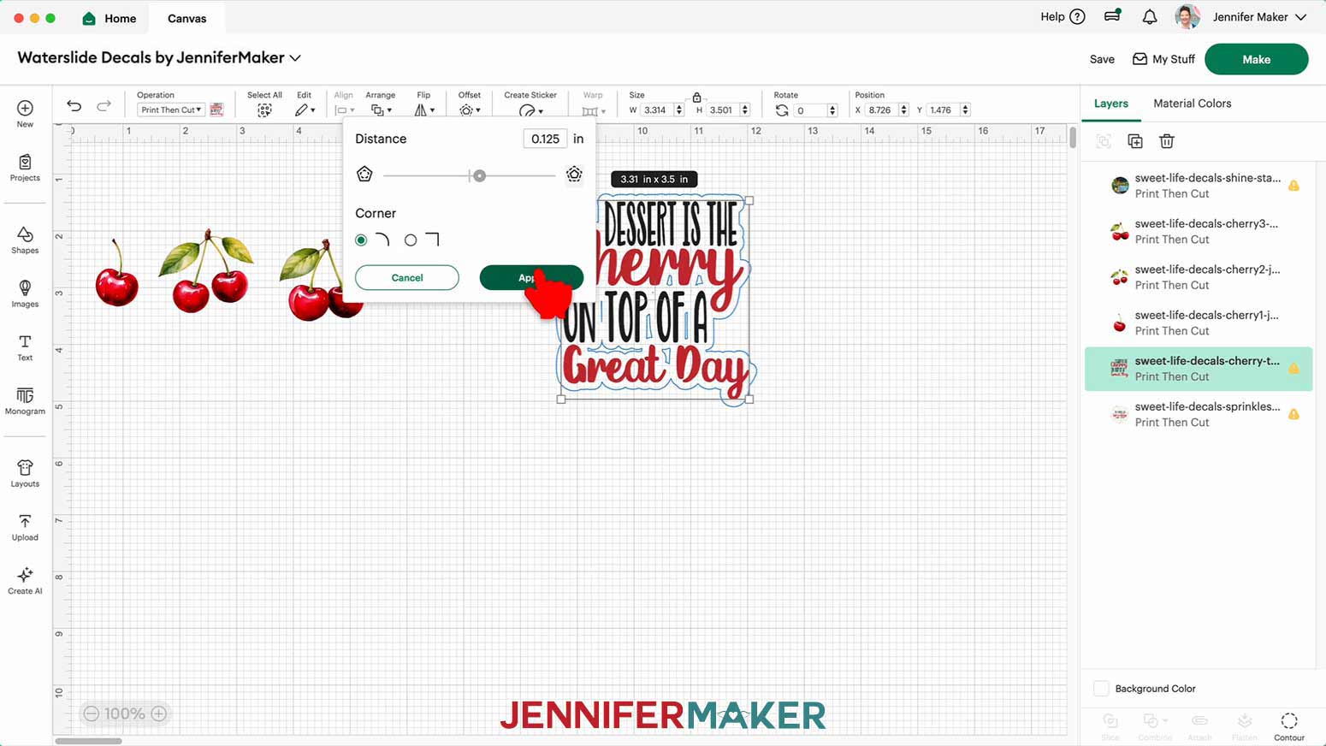Switch to the Home tab
Viewport: 1326px width, 746px height.
(109, 18)
